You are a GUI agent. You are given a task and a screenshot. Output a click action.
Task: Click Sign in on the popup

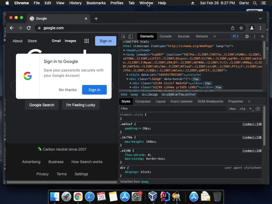coord(94,90)
